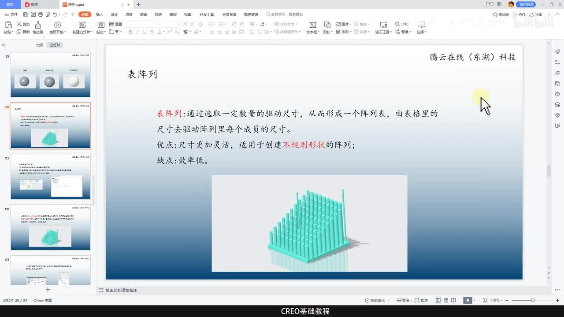Click the Paste clipboard icon

pos(7,24)
